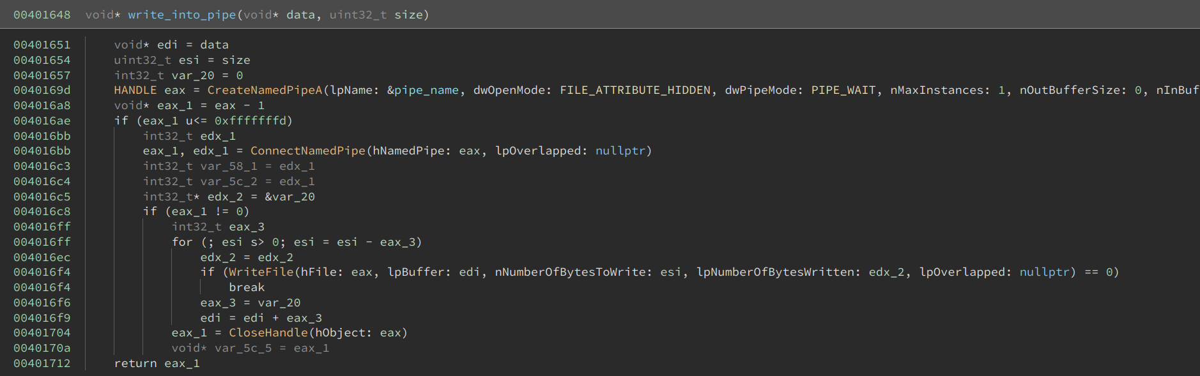Click the &var_20 reference
The image size is (1200, 376).
point(289,197)
